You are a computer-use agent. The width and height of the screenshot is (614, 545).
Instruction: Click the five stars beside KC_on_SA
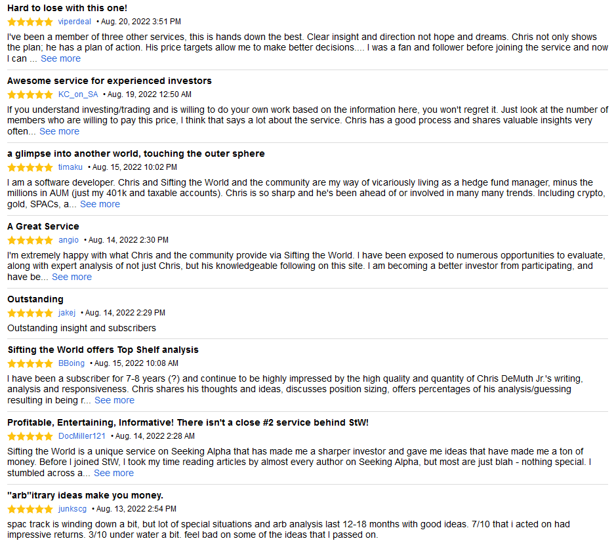click(x=30, y=94)
